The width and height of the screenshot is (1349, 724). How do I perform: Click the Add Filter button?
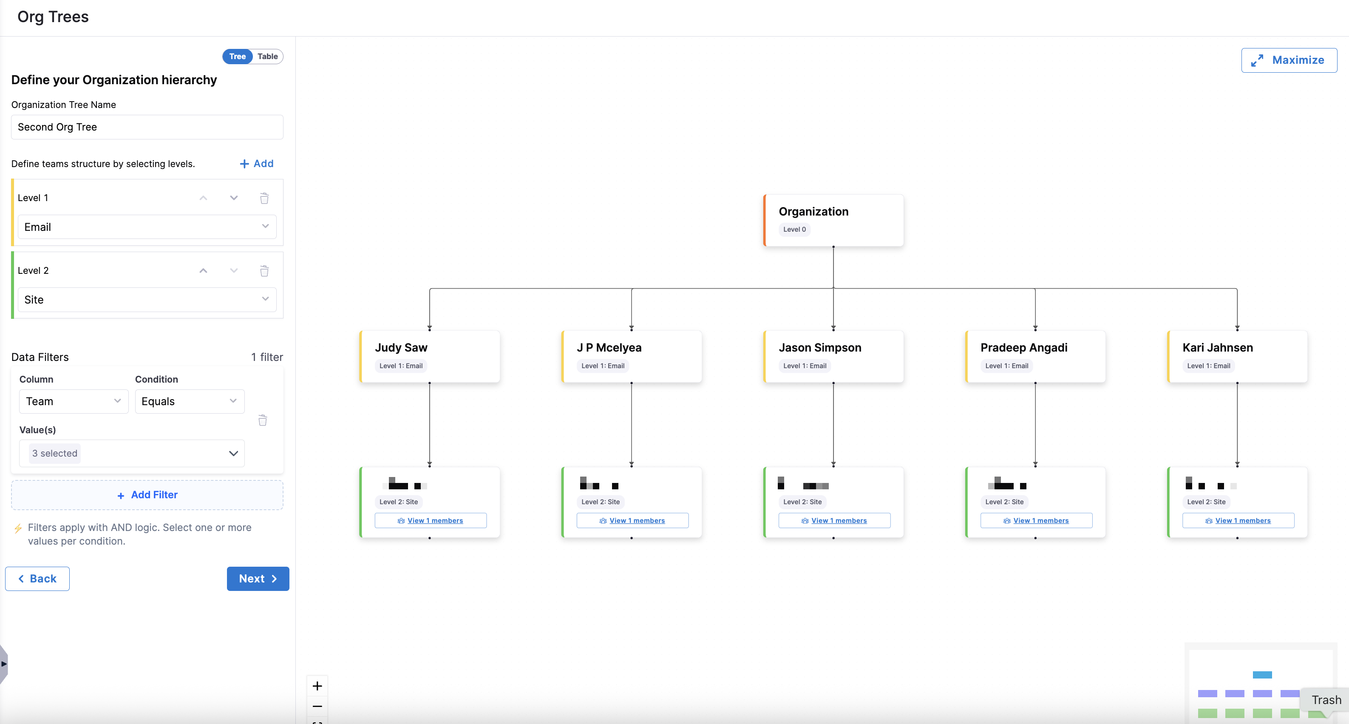point(147,495)
